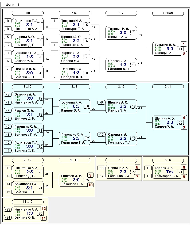This screenshot has height=225, width=191.
Task: Click place badge 12 beside Никитенко А. А.
Action: (x=44, y=209)
